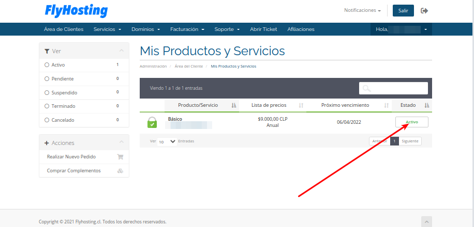Click the scroll-to-top arrow in footer
474x227 pixels.
coord(426,221)
